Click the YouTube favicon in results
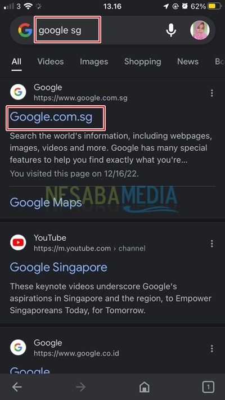The image size is (225, 400). point(18,242)
